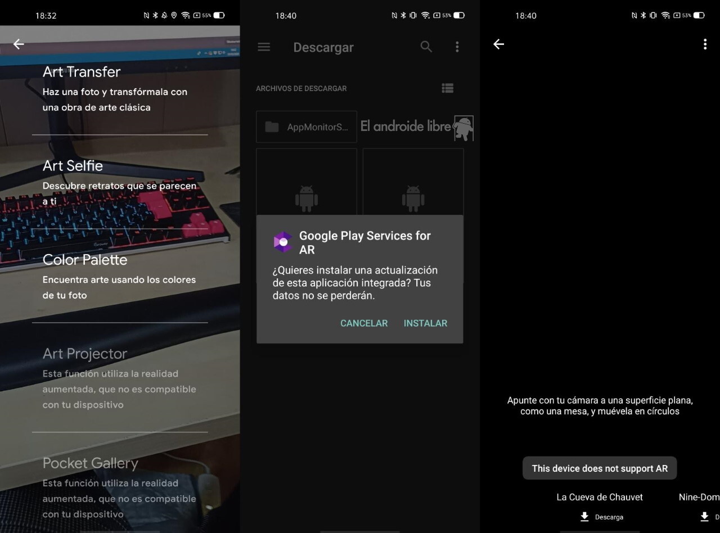The height and width of the screenshot is (533, 720).
Task: Go back from the Art Transfer list screen
Action: (x=19, y=44)
